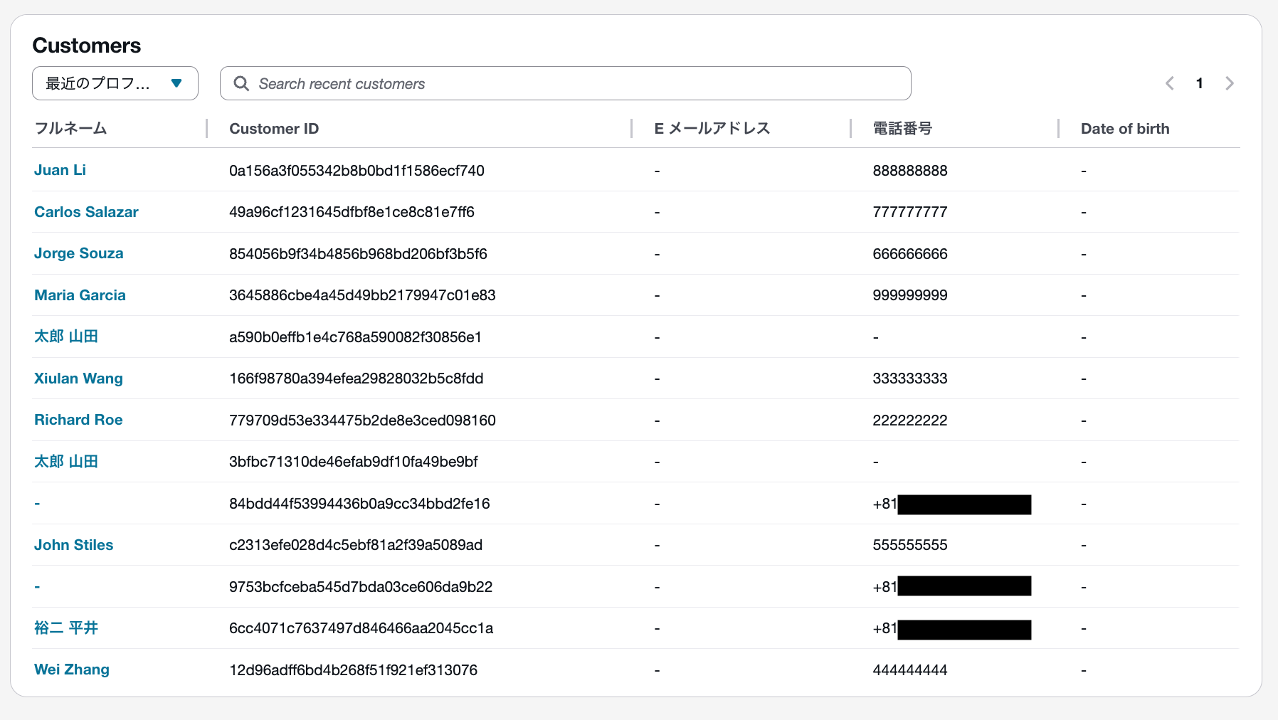
Task: Open Maria Garcia profile link
Action: 80,295
